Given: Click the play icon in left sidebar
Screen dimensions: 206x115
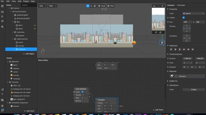Looking at the screenshot, I should click(2, 16).
